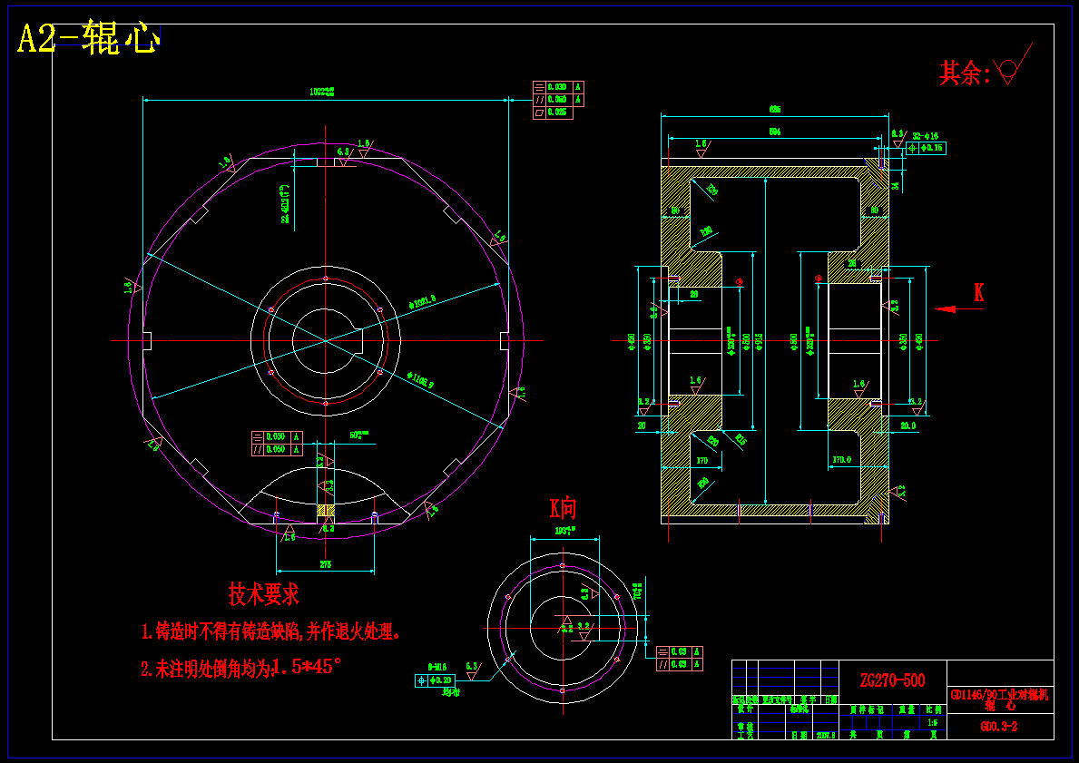Select the "φ915" dimension in section view
Screen dimensions: 1079x763
[x=759, y=341]
